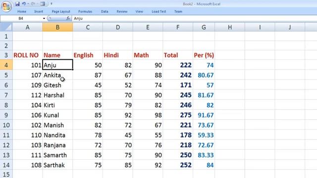Click Total value 171

pyautogui.click(x=178, y=85)
